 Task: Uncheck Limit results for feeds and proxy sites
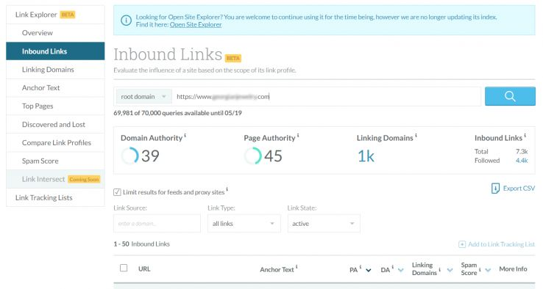pos(117,192)
